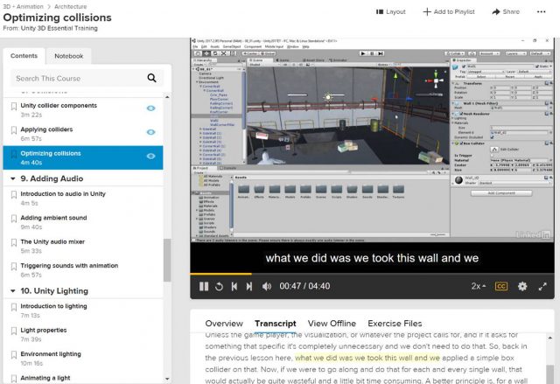Click Add to Playlist
Image resolution: width=560 pixels, height=384 pixels.
tap(449, 11)
